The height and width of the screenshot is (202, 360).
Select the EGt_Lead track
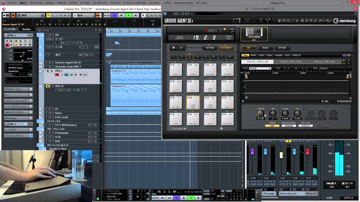pyautogui.click(x=62, y=117)
